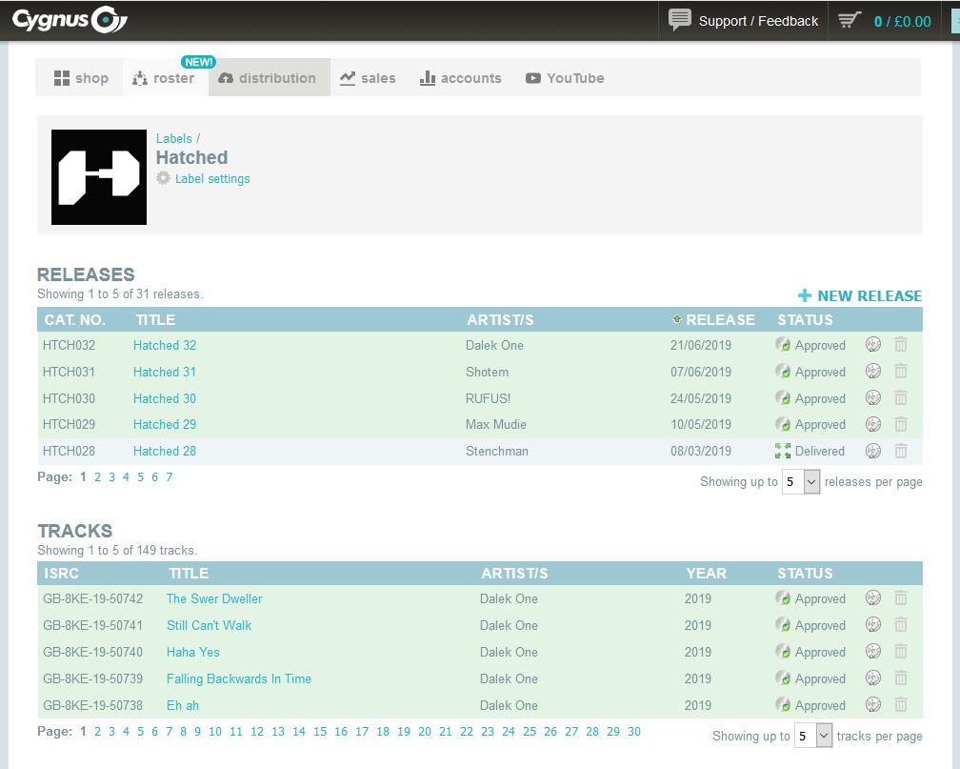960x769 pixels.
Task: Click the HTCH030 catalogue number cell
Action: coord(69,398)
